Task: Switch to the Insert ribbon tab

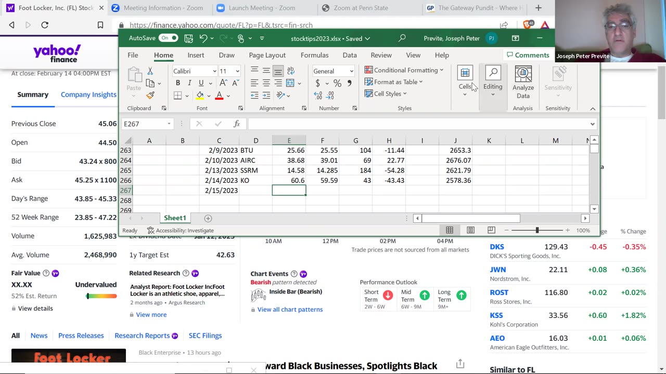Action: pos(196,55)
